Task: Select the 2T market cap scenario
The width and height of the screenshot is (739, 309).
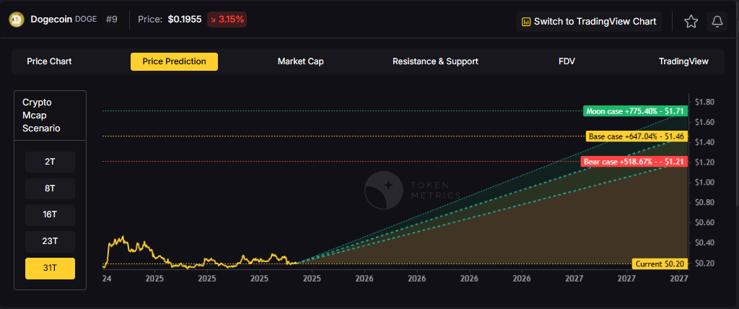Action: (x=50, y=162)
